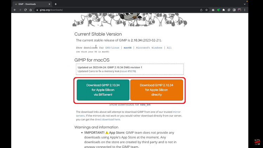263x148 pixels.
Task: Click the green Evernote extension icon
Action: click(x=218, y=10)
